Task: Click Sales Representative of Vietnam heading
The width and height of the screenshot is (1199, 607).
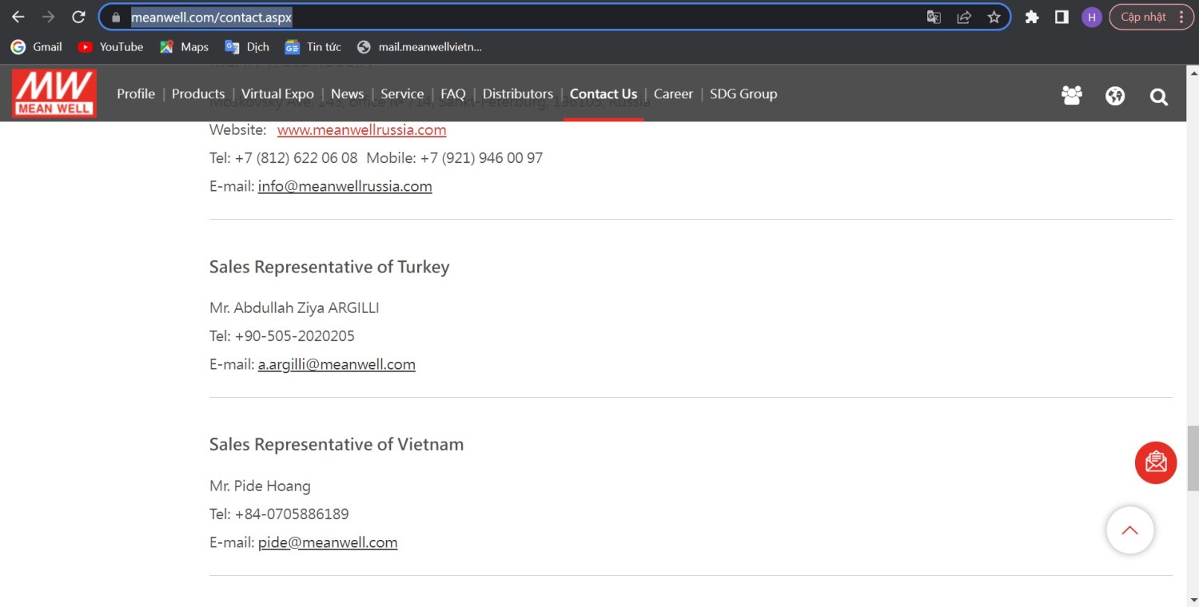Action: [x=337, y=444]
